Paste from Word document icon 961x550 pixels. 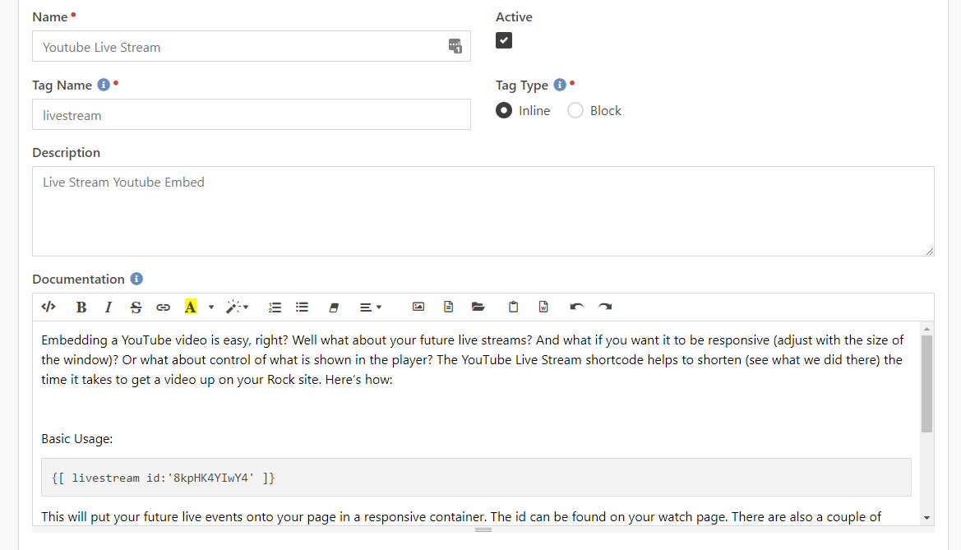[543, 307]
